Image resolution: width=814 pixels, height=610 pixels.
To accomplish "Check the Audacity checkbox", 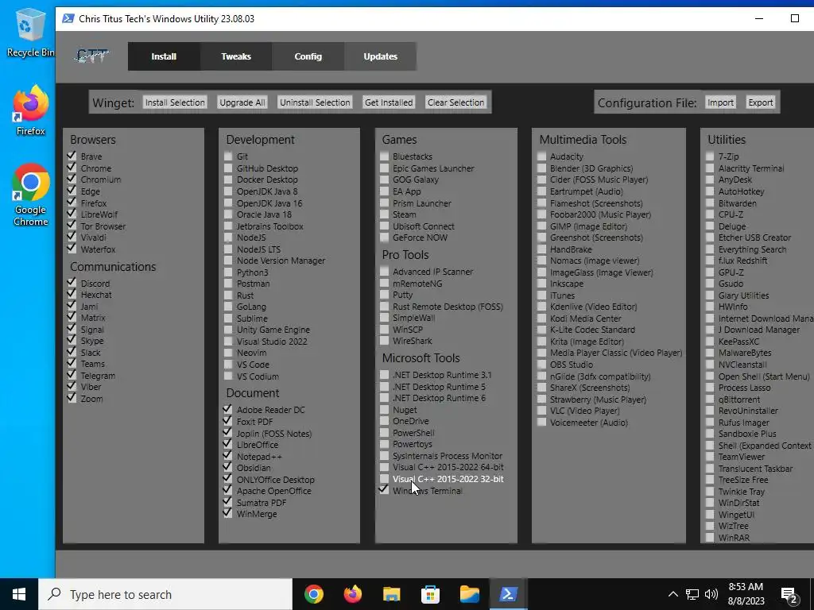I will pos(541,156).
